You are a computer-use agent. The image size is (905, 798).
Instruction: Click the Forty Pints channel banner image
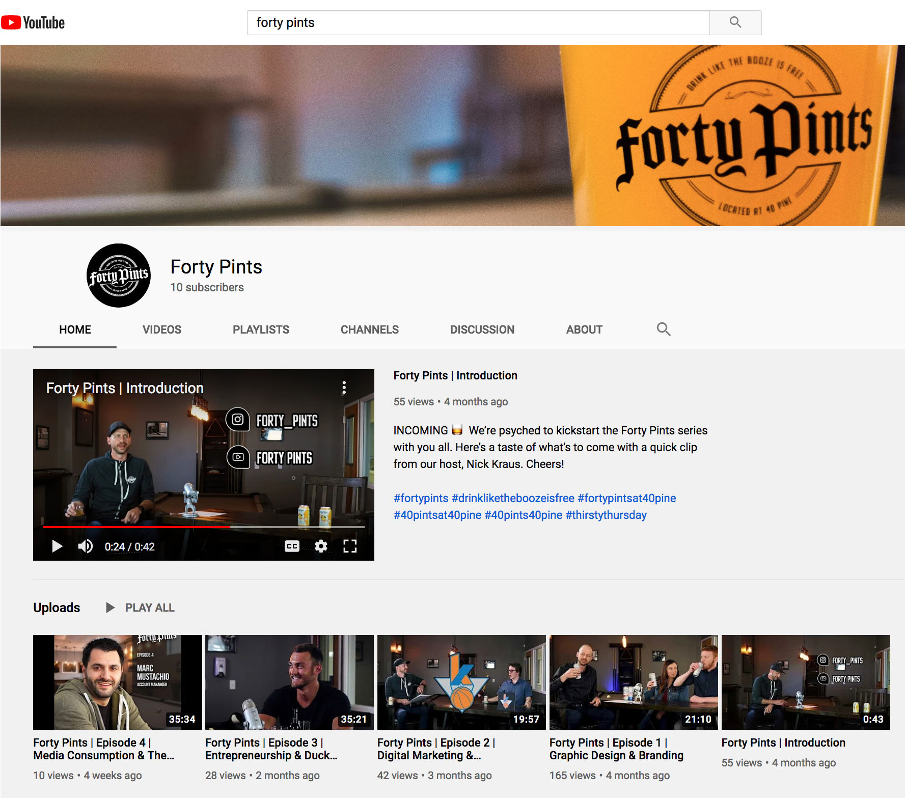tap(452, 135)
